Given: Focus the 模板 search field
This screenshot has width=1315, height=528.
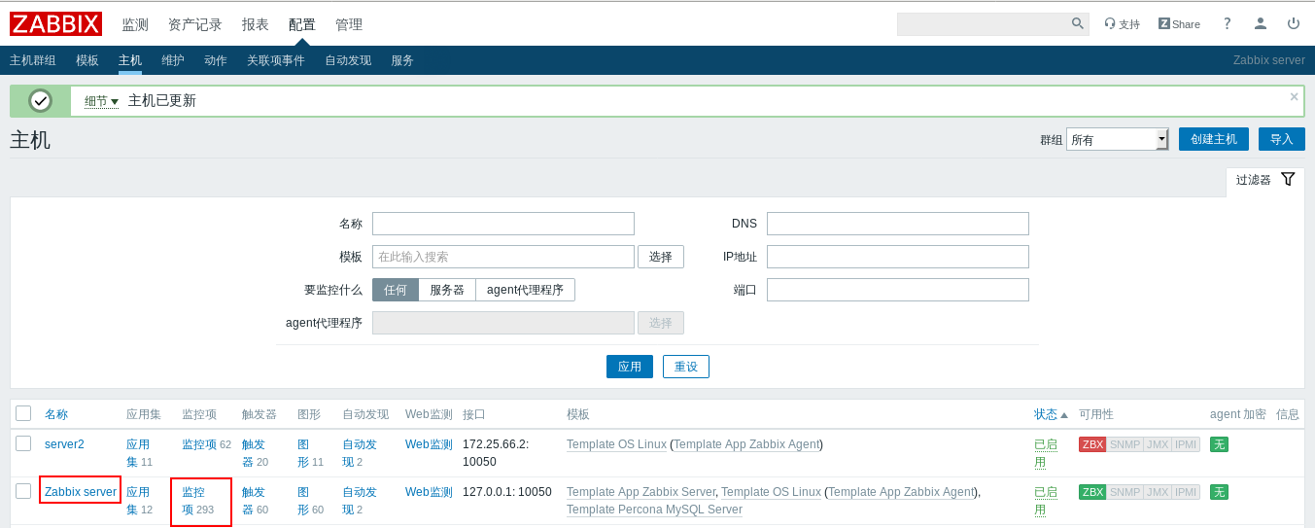Looking at the screenshot, I should point(503,257).
